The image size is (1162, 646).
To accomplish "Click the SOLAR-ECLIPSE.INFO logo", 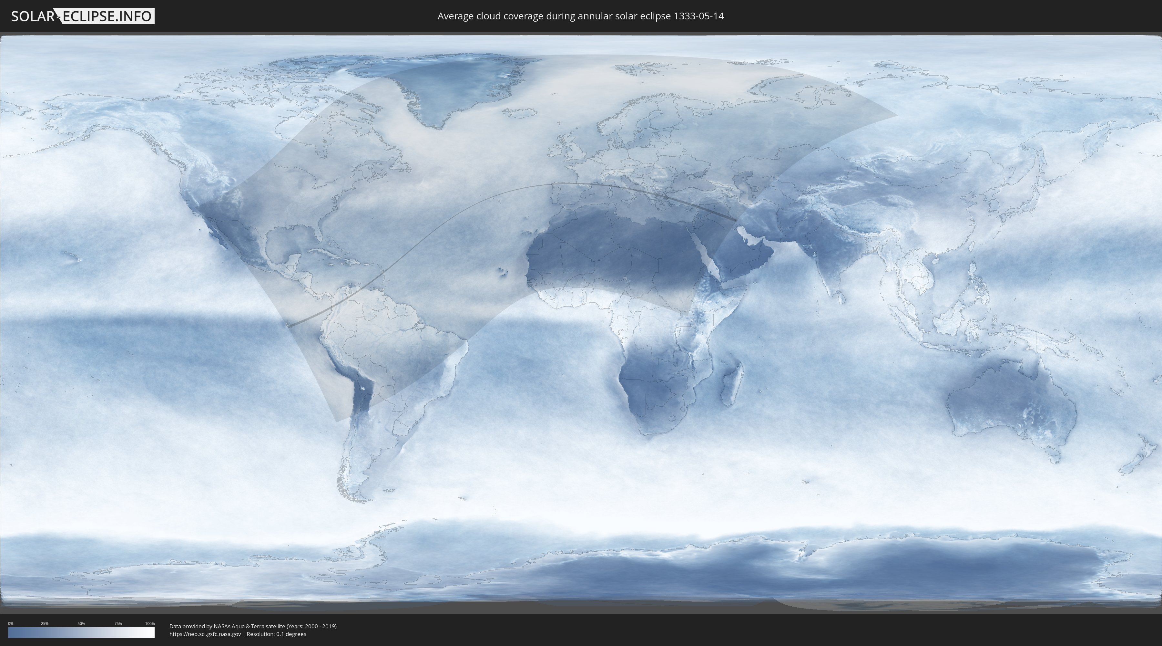I will (83, 16).
